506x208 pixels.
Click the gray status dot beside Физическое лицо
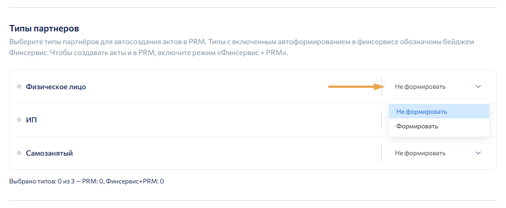pyautogui.click(x=19, y=86)
